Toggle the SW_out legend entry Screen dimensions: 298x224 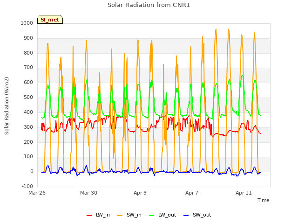pos(197,215)
